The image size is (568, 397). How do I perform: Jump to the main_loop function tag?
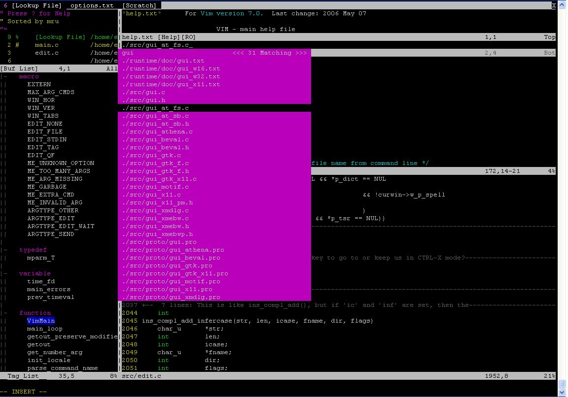(x=44, y=329)
